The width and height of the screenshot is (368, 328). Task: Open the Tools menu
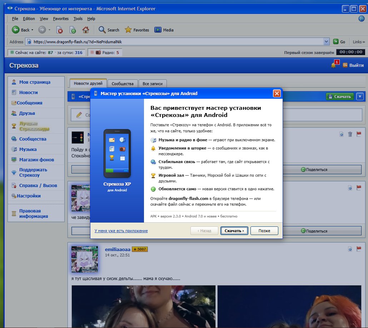pyautogui.click(x=78, y=19)
